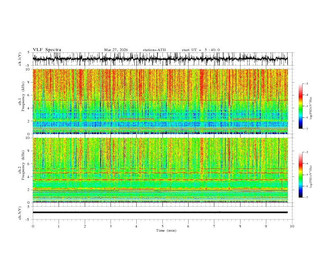Click the "ch.3(V)" waveform axis label
This screenshot has height=254, width=329.
point(20,213)
